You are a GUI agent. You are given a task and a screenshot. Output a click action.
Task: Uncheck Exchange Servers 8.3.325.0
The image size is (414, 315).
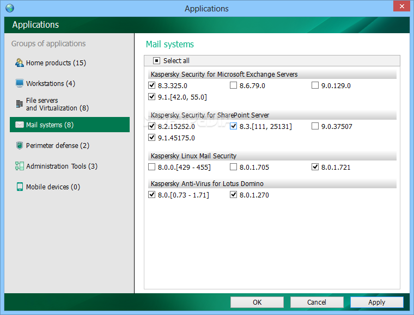point(151,85)
